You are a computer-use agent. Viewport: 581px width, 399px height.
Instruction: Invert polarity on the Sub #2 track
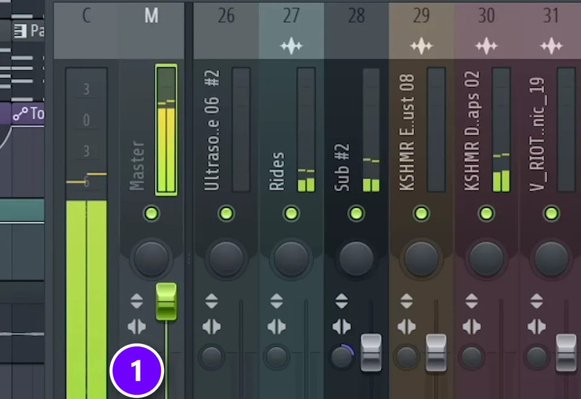tap(341, 301)
